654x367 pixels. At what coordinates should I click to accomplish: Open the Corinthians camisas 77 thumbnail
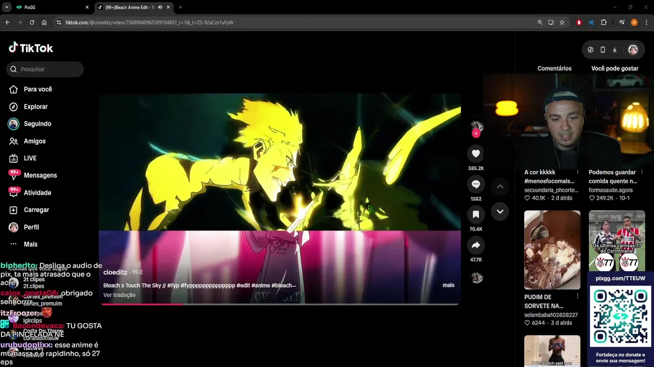[x=617, y=241]
